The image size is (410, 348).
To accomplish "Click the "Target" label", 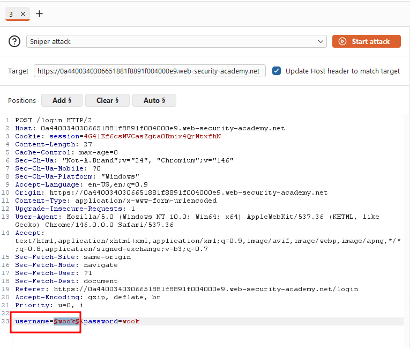I will (x=18, y=71).
